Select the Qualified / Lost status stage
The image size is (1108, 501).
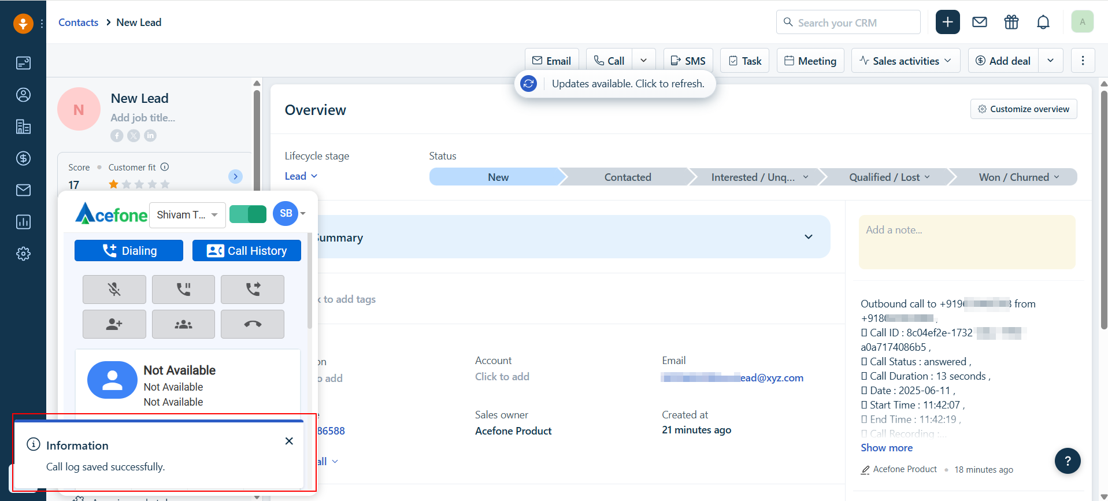pyautogui.click(x=889, y=177)
